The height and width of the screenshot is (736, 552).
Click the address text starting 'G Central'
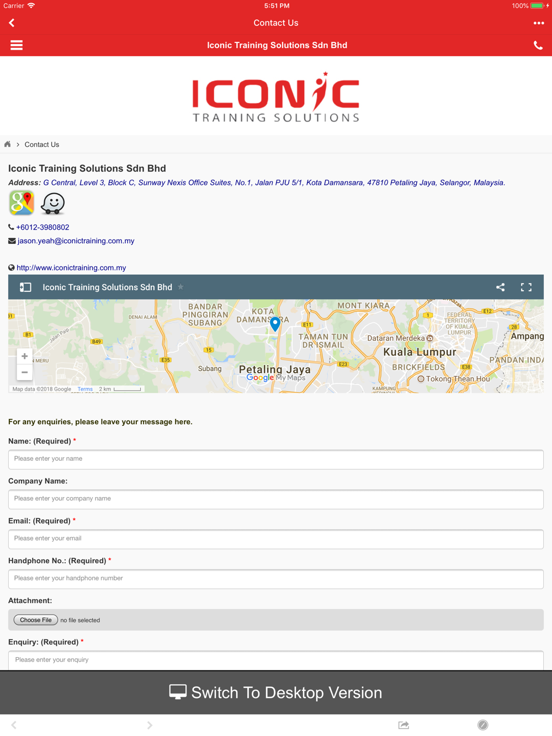point(274,183)
